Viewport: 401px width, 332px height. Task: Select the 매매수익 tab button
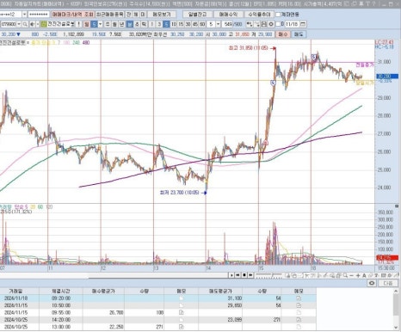228,15
